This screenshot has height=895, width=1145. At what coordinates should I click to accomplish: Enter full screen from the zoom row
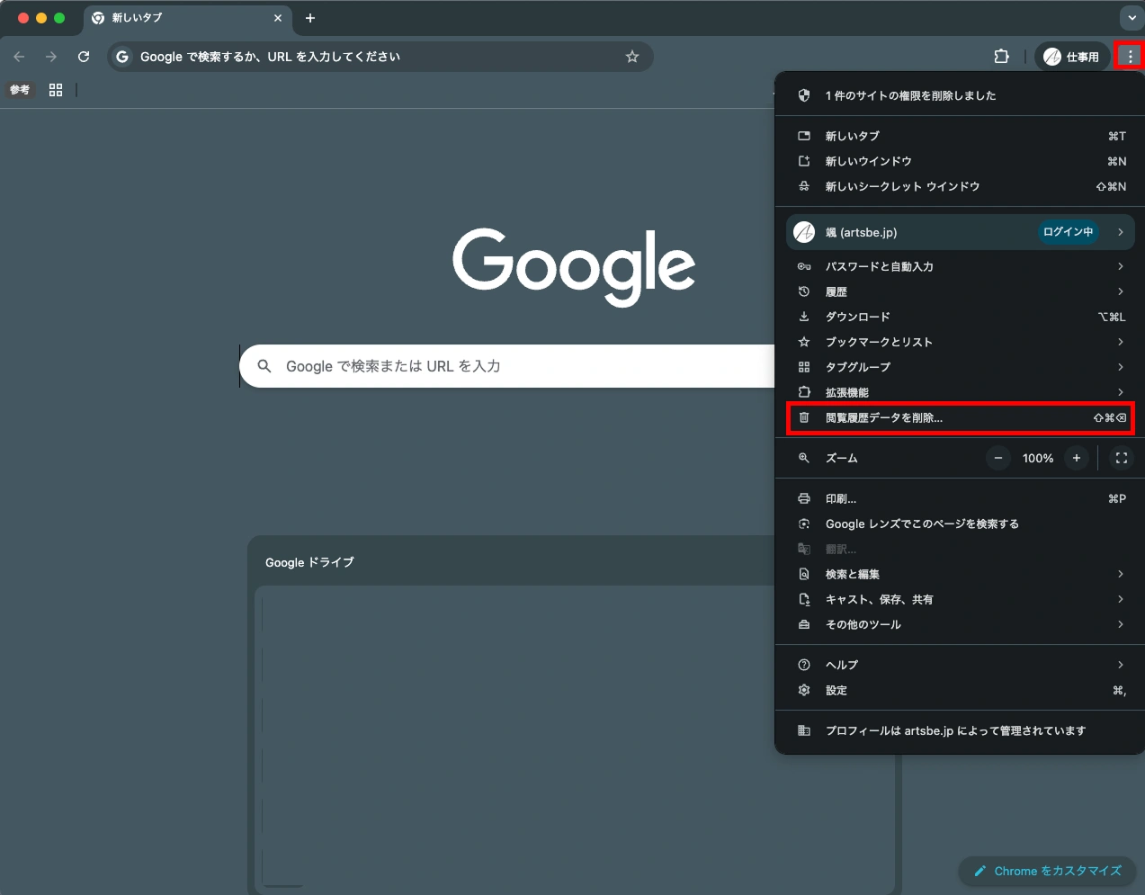click(1121, 458)
